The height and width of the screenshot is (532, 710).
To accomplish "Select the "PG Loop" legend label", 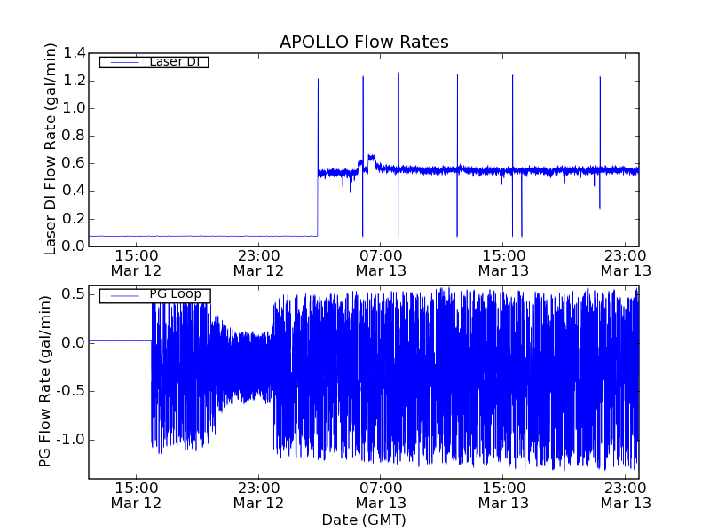I will pos(175,294).
